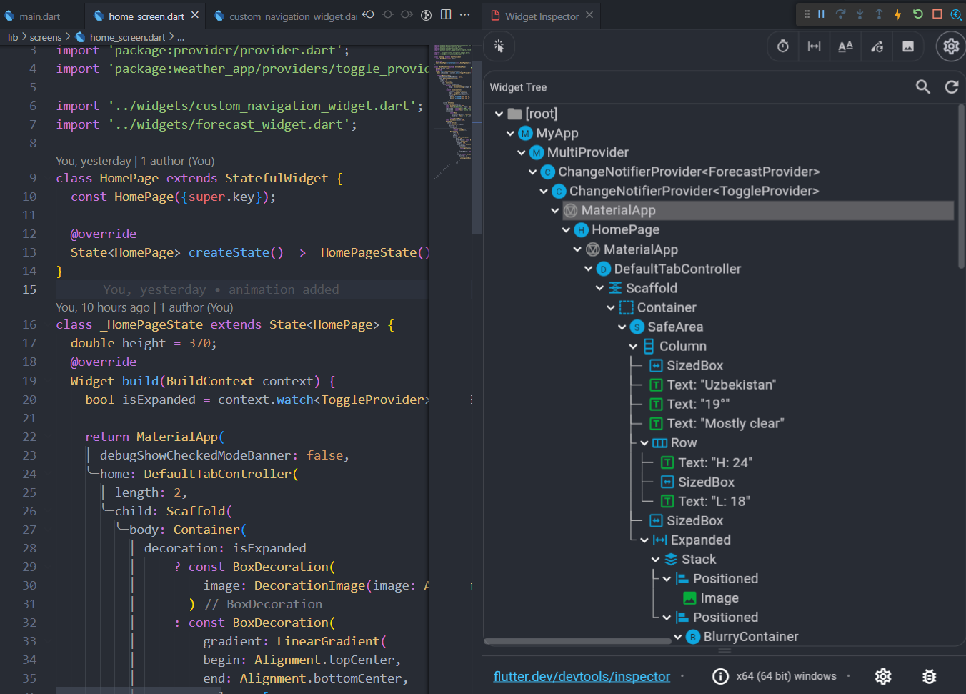Screen dimensions: 966x694
Task: Open the DevTools settings gear
Action: [950, 46]
